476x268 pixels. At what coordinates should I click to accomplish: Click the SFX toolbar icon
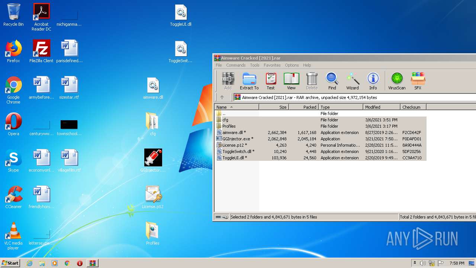(x=418, y=81)
